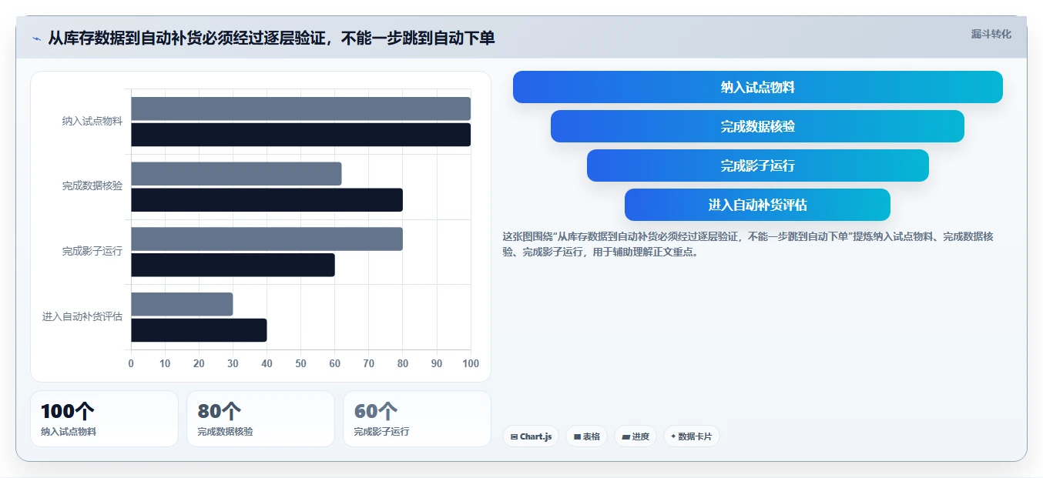
Task: Click the x-axis tick label 0
Action: pyautogui.click(x=131, y=363)
